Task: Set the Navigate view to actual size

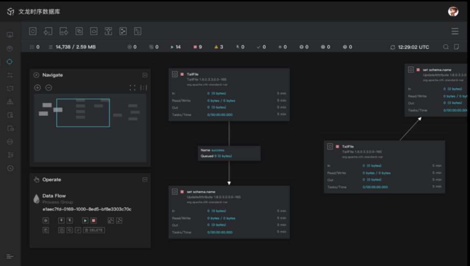Action: [x=143, y=87]
